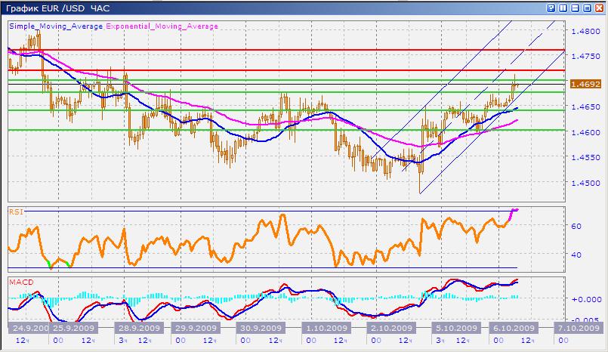Image resolution: width=608 pixels, height=352 pixels.
Task: Click the current price tag 1.4692
Action: 585,85
